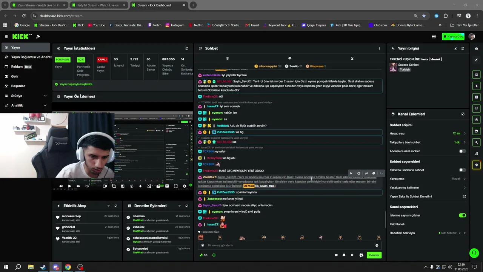Viewport: 483px width, 272px height.
Task: Expand the Denetim Eylemleri panel to fullscreen
Action: click(x=186, y=206)
